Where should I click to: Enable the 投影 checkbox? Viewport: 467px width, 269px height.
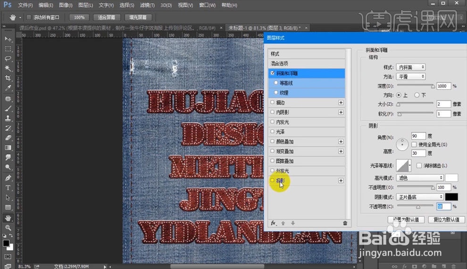tap(272, 180)
